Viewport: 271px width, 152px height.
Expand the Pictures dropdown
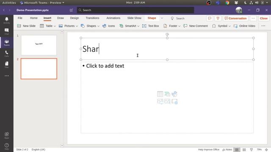tap(77, 26)
